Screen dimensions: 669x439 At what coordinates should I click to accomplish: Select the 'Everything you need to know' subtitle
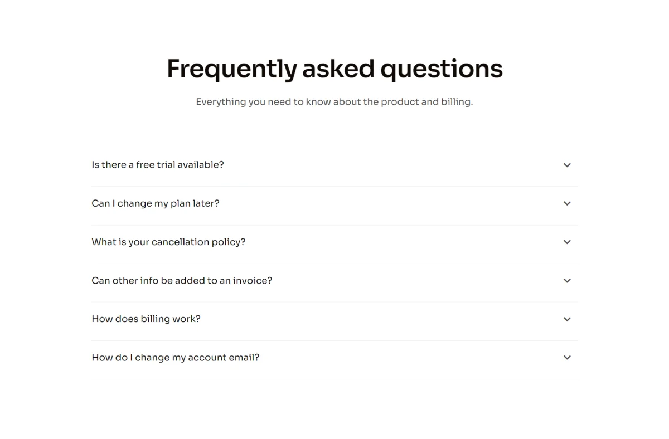coord(334,102)
